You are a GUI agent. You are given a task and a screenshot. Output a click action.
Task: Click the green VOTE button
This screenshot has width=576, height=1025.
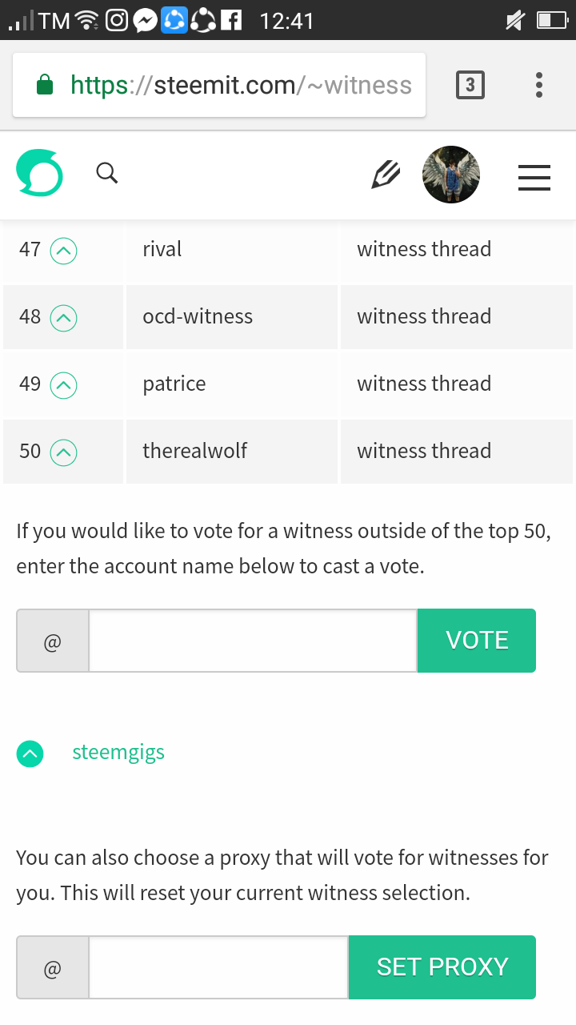(x=477, y=641)
